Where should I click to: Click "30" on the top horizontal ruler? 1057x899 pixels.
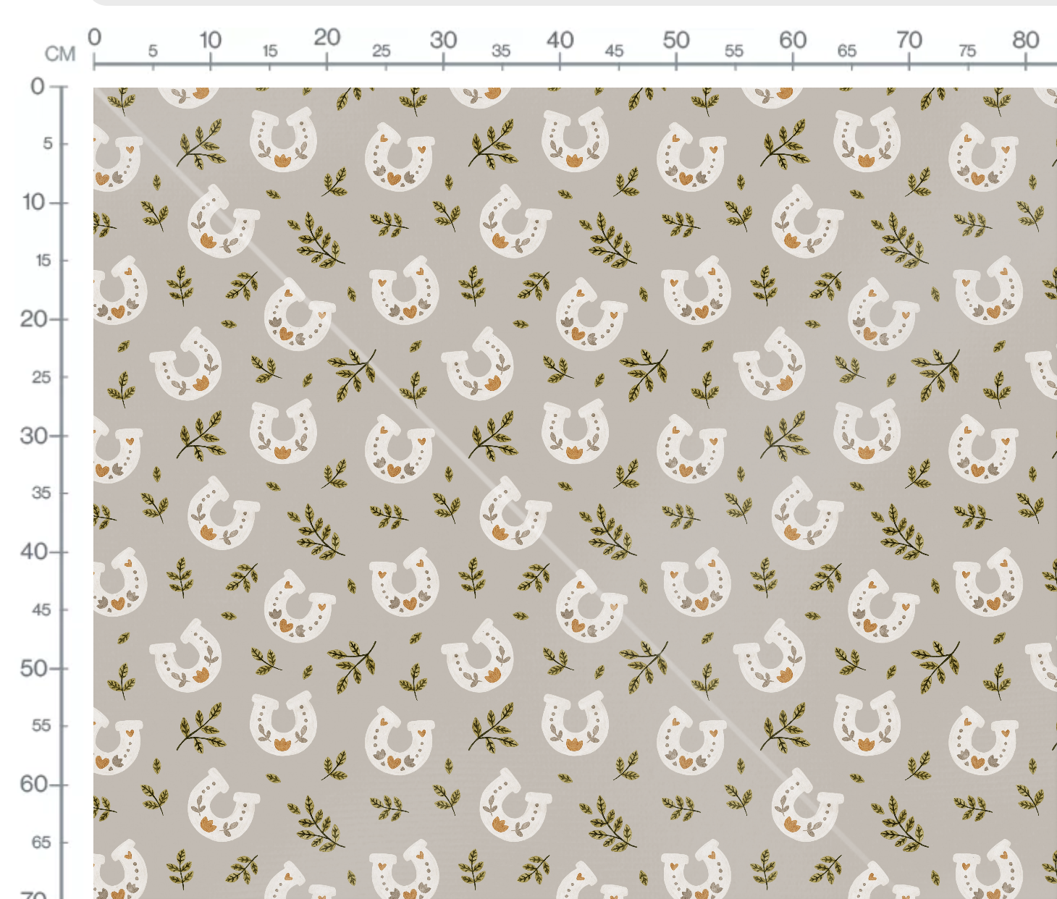coord(443,40)
